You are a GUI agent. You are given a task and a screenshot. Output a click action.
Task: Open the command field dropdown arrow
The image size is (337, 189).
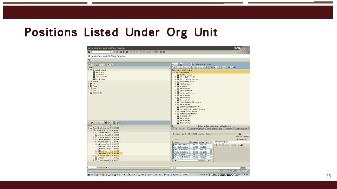pyautogui.click(x=111, y=52)
